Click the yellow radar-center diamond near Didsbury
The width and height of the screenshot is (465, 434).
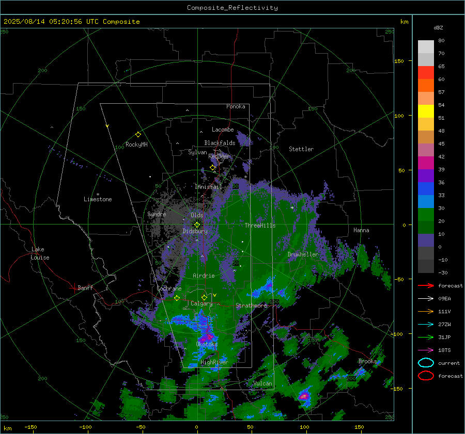point(197,225)
